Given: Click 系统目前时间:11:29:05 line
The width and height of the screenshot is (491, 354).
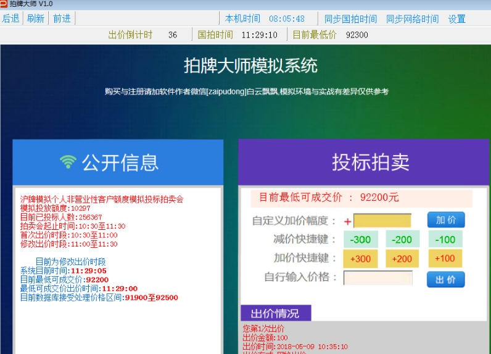Looking at the screenshot, I should point(64,271).
